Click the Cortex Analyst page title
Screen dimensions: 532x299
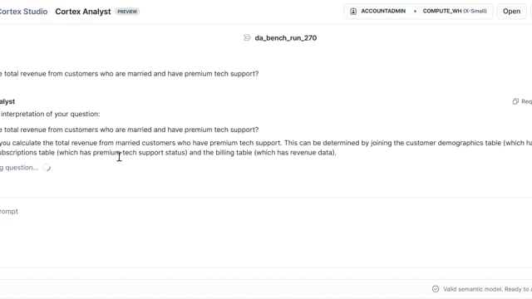tap(83, 12)
